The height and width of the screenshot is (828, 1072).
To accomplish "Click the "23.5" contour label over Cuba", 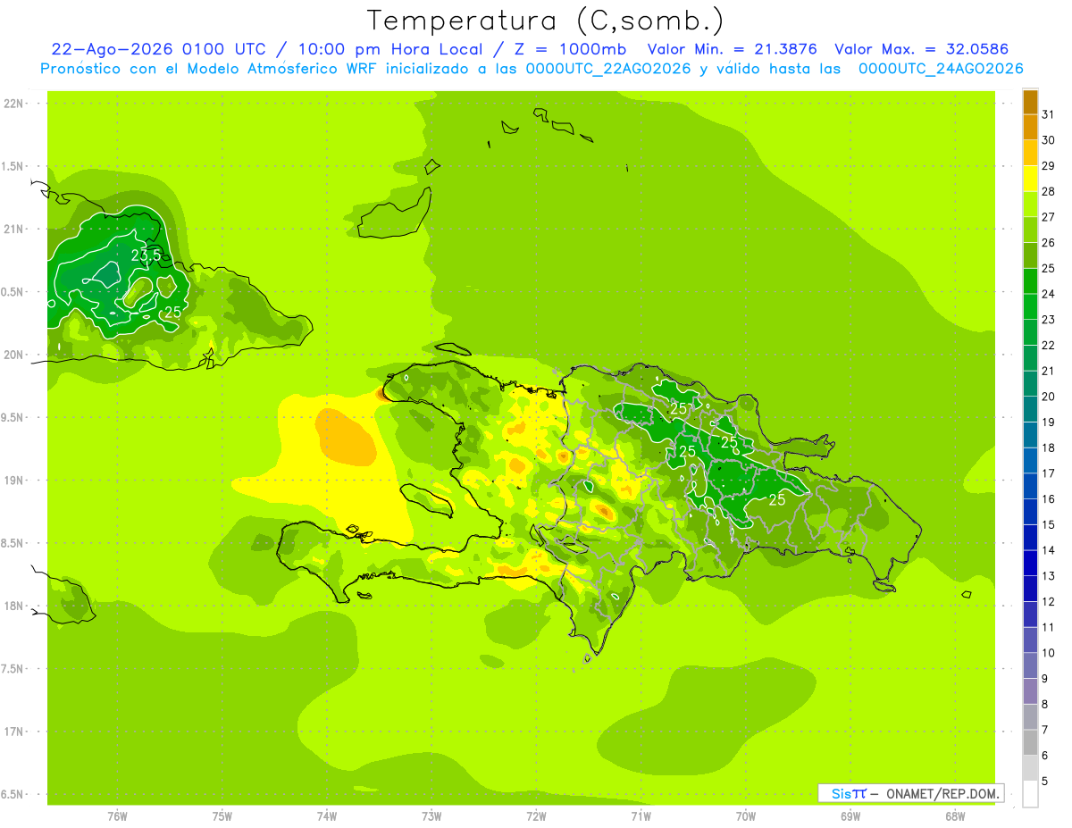I will tap(146, 255).
